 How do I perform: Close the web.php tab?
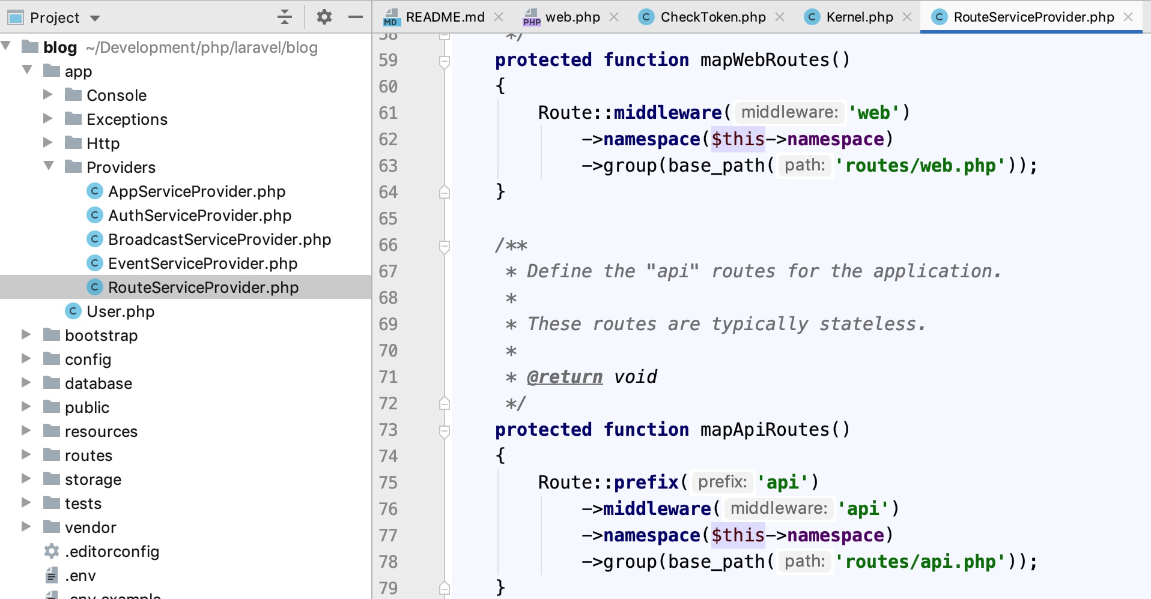(x=614, y=17)
